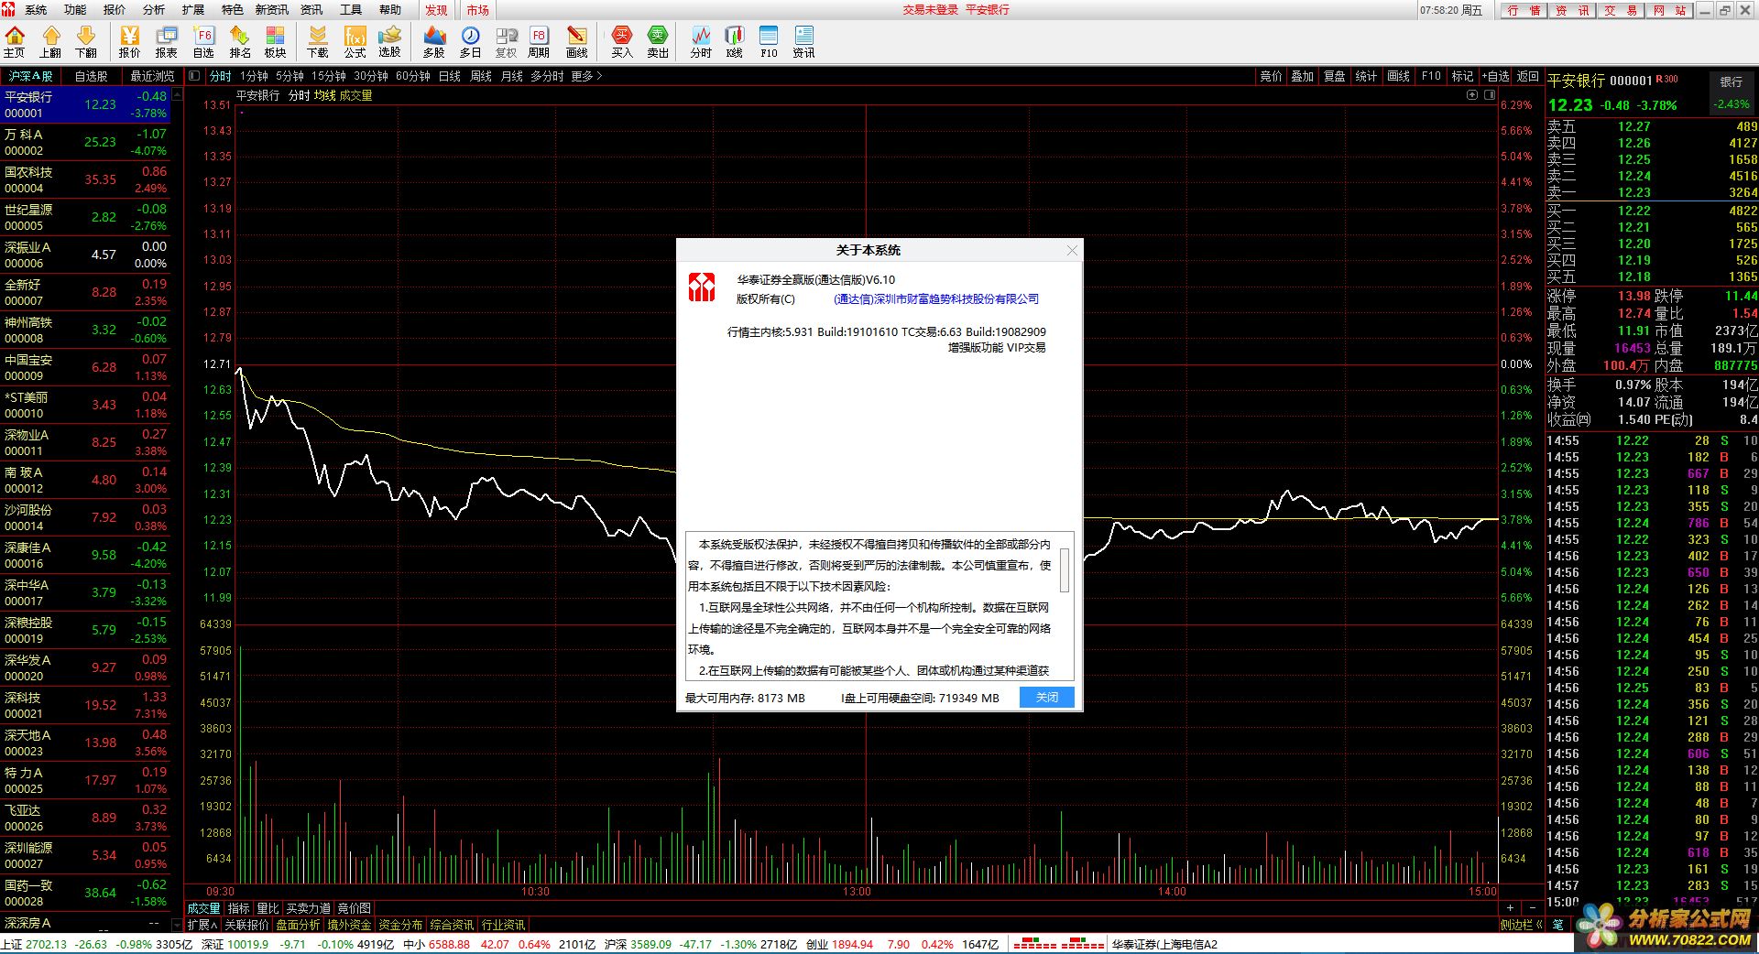
Task: Open the 行业资讯 bottom tab
Action: click(503, 925)
